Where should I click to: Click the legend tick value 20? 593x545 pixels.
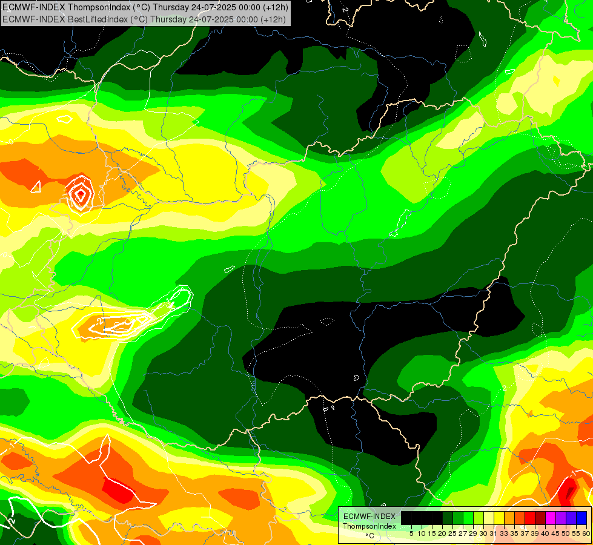[x=442, y=533]
